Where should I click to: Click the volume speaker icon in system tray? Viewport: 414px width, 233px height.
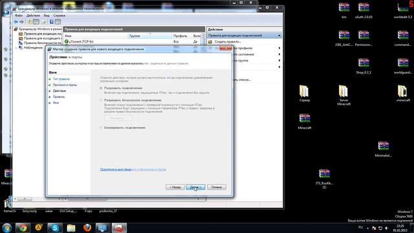(387, 228)
